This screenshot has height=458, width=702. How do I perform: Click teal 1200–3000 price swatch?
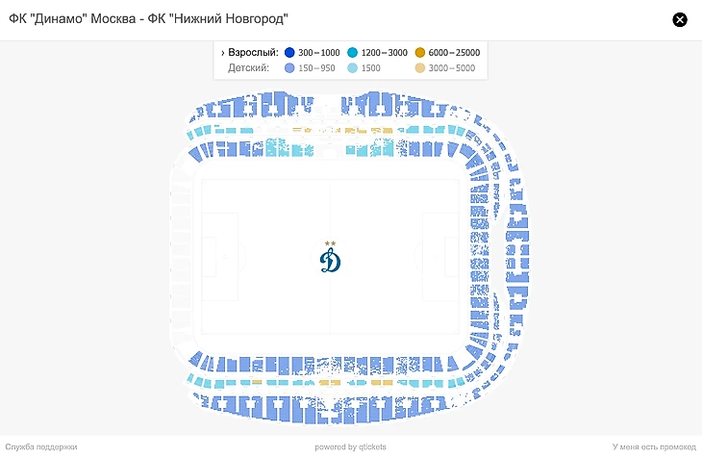[353, 52]
